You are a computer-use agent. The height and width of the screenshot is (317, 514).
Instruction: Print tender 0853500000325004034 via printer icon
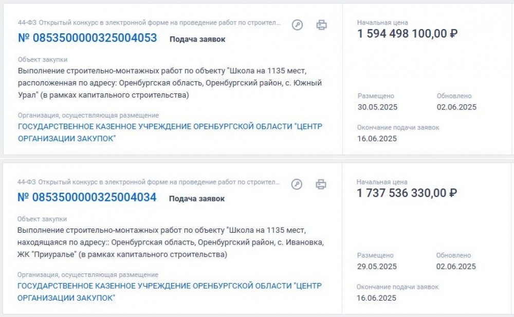321,184
